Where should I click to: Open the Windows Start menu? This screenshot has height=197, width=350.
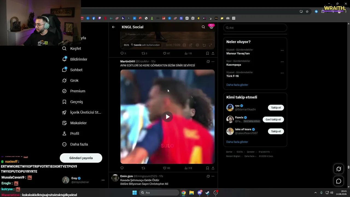[135, 193]
